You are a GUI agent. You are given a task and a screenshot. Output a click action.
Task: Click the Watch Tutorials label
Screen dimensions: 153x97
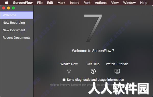click(x=117, y=64)
